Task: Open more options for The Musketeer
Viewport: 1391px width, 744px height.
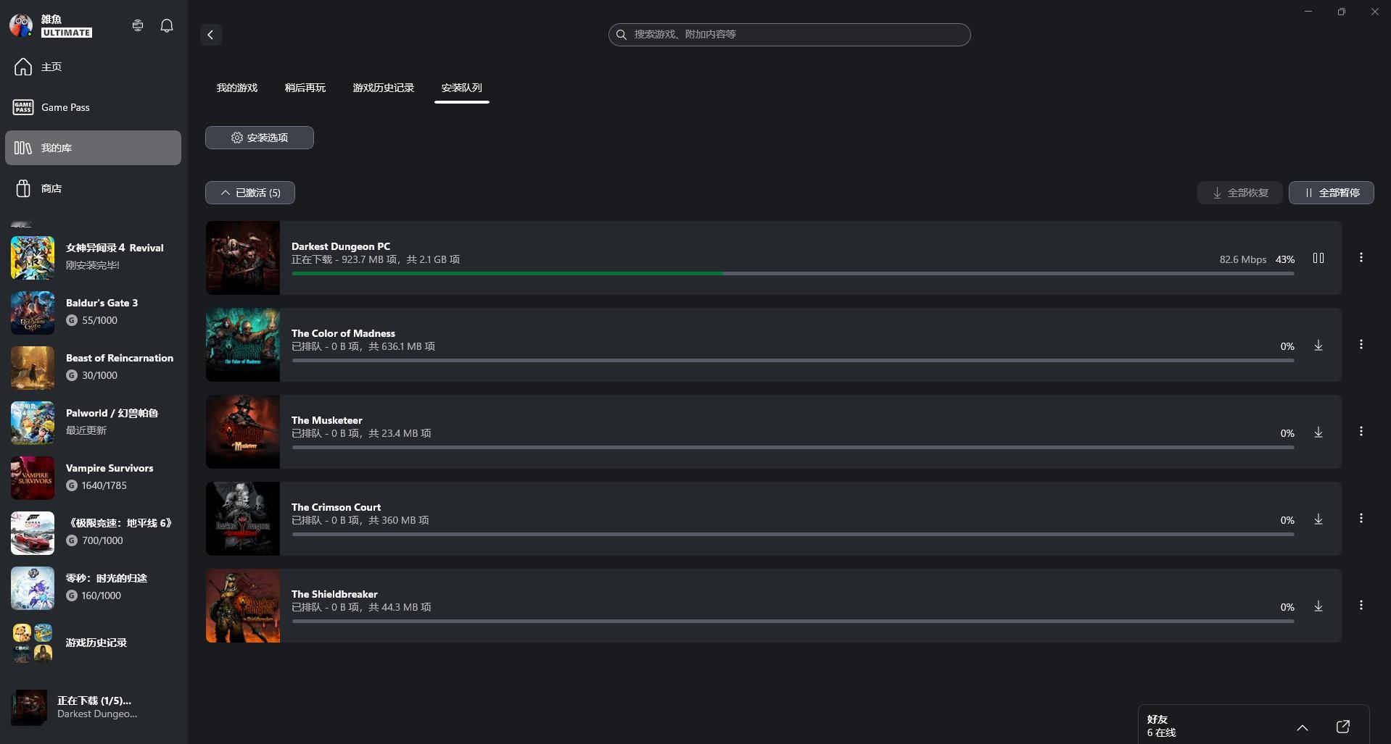Action: click(1361, 432)
